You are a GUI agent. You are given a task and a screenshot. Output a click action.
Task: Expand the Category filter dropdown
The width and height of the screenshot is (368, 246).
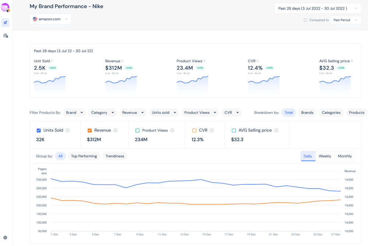[102, 113]
